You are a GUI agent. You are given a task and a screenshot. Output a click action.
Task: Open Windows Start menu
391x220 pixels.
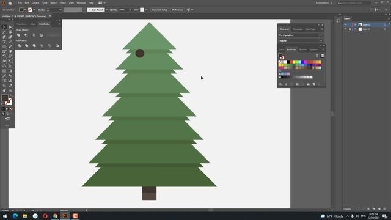click(5, 216)
